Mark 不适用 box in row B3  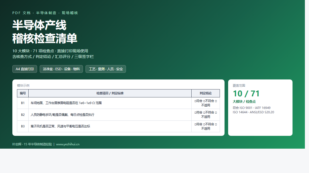tap(216, 124)
